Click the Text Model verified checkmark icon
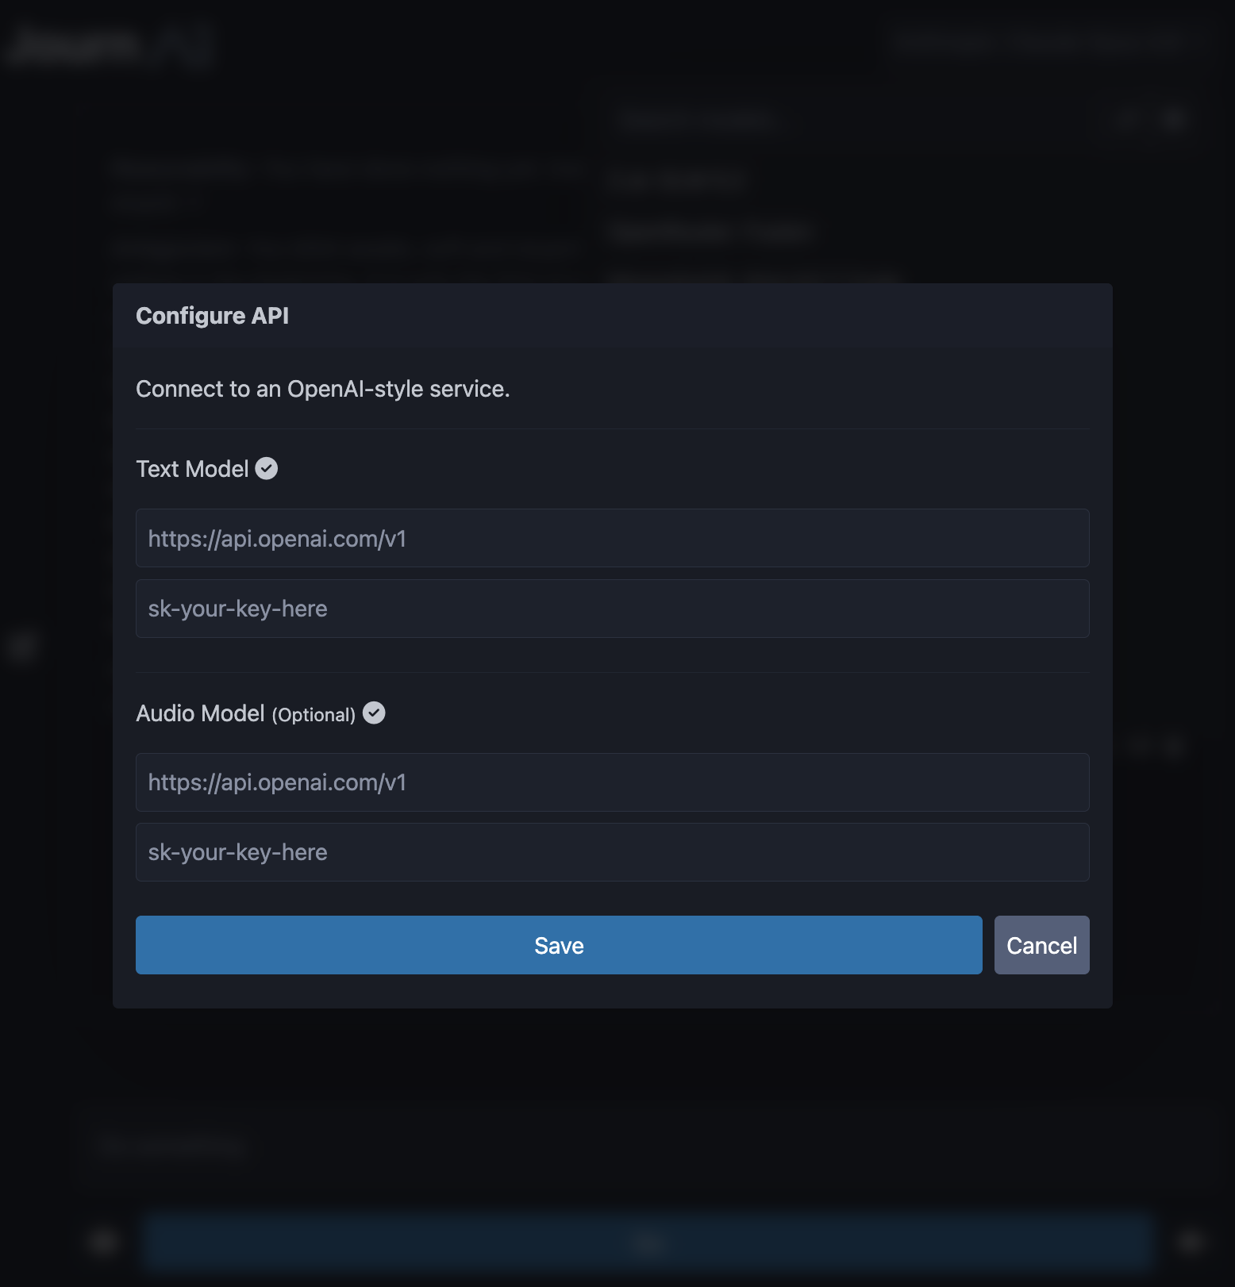The image size is (1235, 1287). (267, 469)
